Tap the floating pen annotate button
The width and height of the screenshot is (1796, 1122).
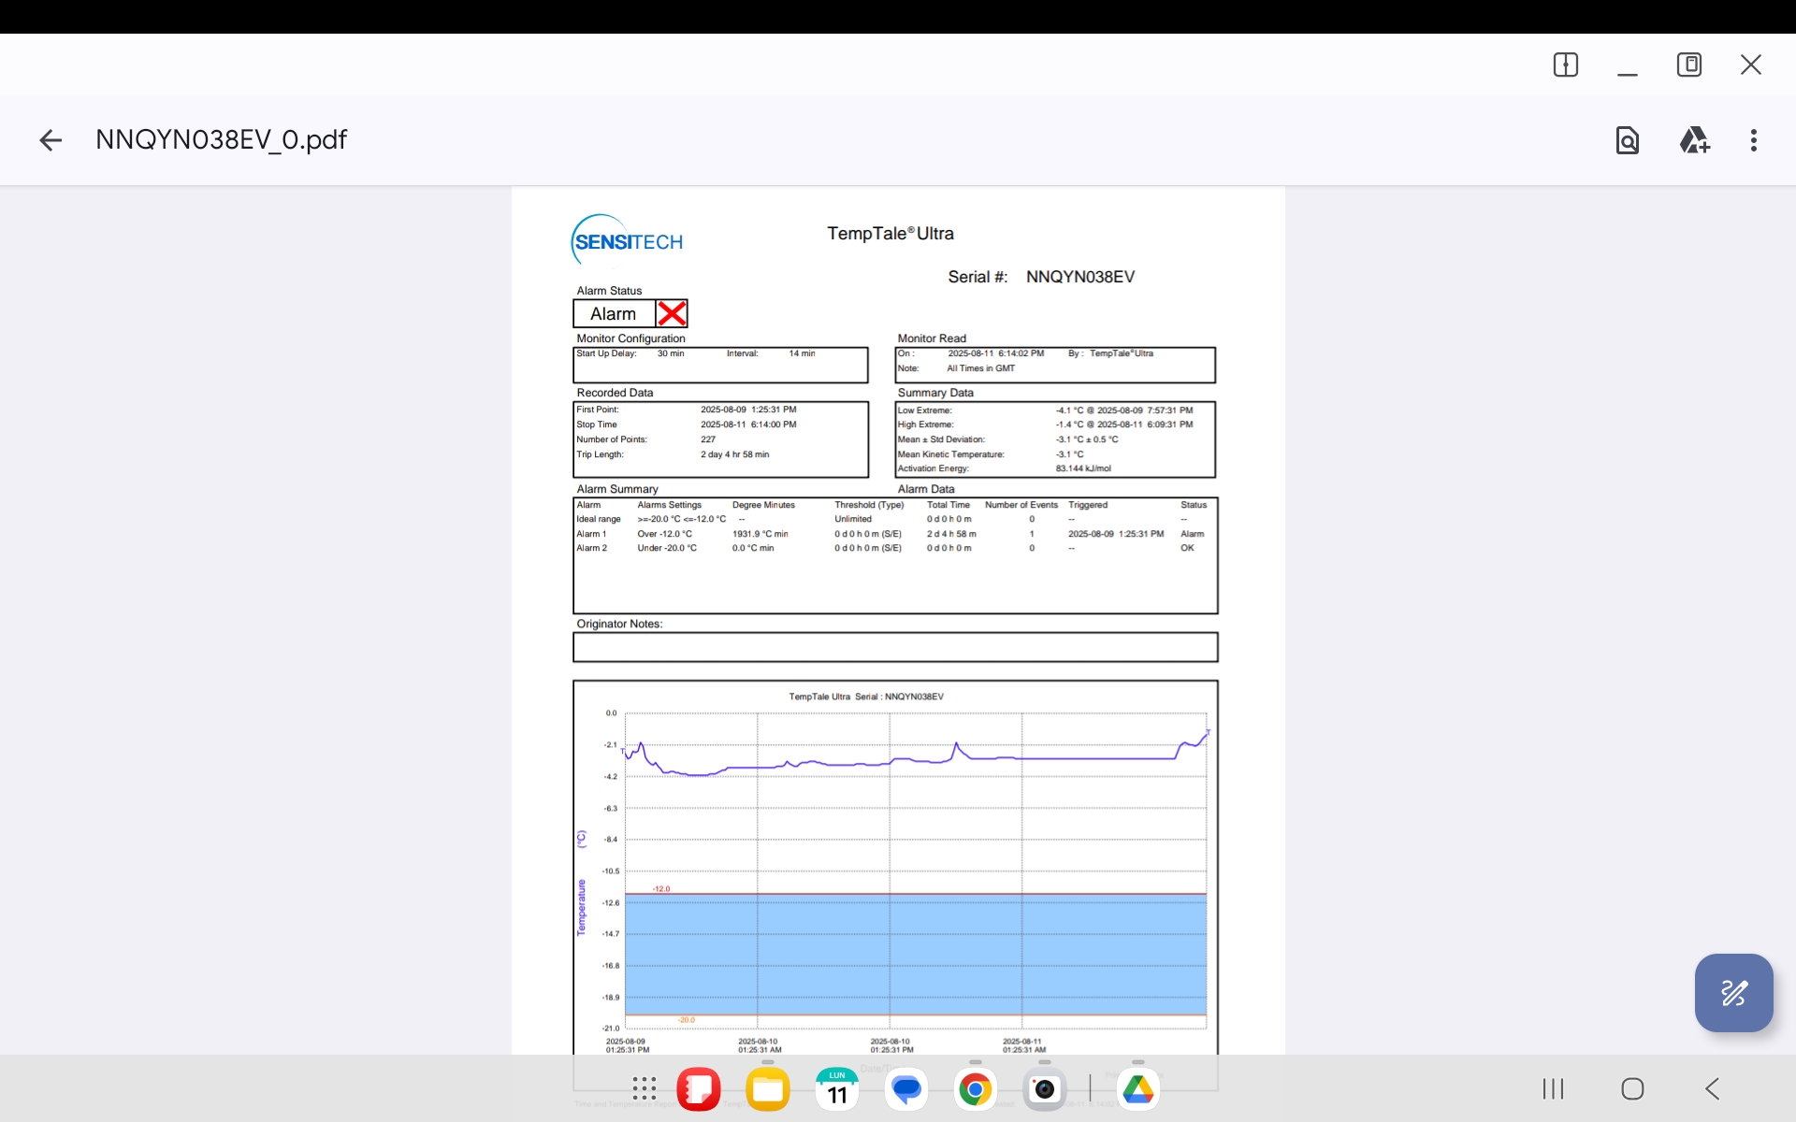1733,992
